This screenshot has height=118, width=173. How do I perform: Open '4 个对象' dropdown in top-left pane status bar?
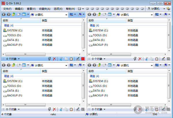tap(19, 59)
